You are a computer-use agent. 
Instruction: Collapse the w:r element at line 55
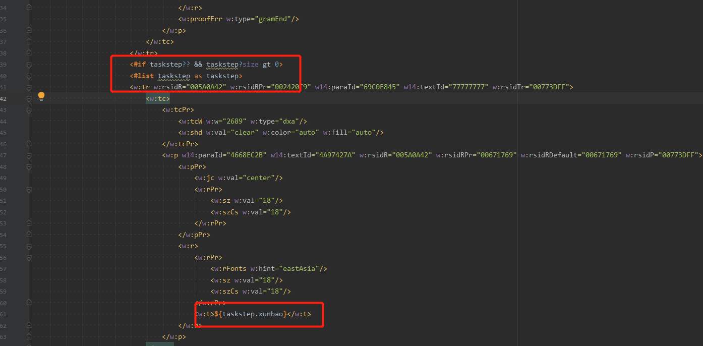(29, 246)
